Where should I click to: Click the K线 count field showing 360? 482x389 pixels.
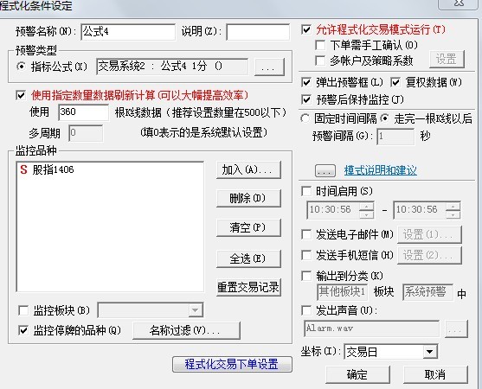(83, 112)
